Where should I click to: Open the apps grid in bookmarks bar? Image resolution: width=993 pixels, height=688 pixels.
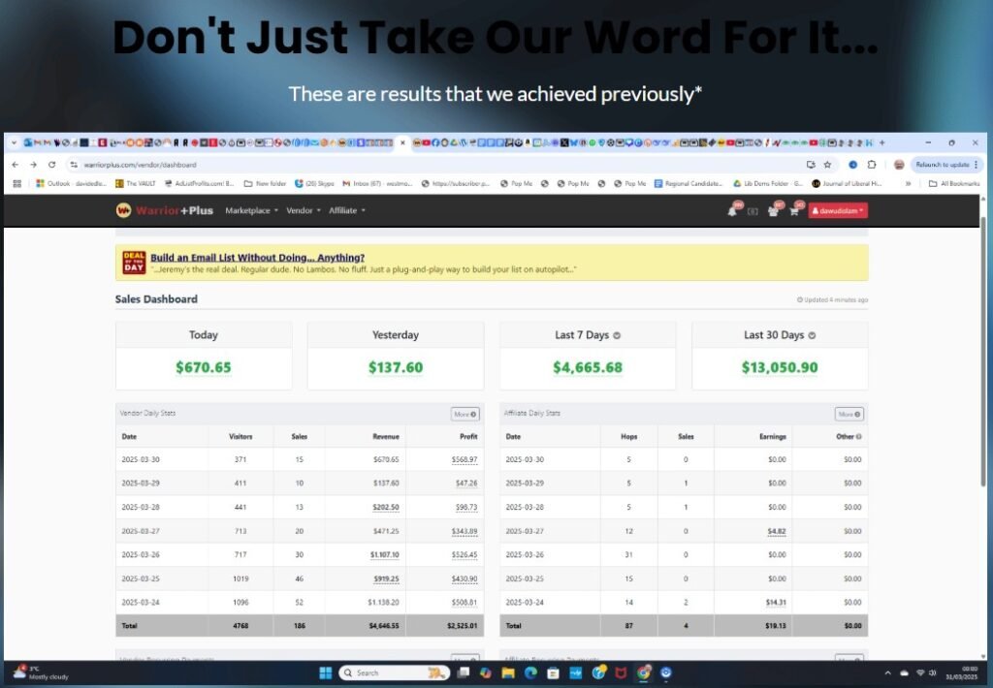pyautogui.click(x=17, y=183)
